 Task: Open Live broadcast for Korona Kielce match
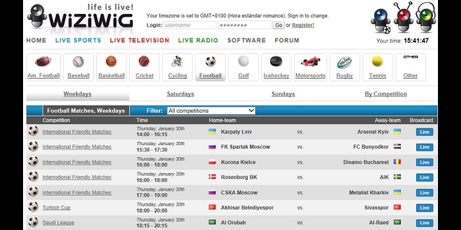[425, 162]
